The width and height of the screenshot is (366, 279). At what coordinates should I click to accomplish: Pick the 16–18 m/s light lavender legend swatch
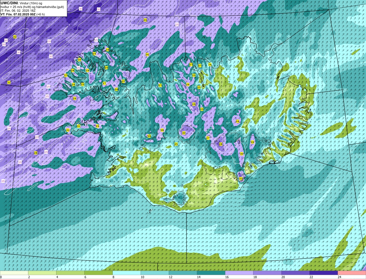tap(239, 273)
